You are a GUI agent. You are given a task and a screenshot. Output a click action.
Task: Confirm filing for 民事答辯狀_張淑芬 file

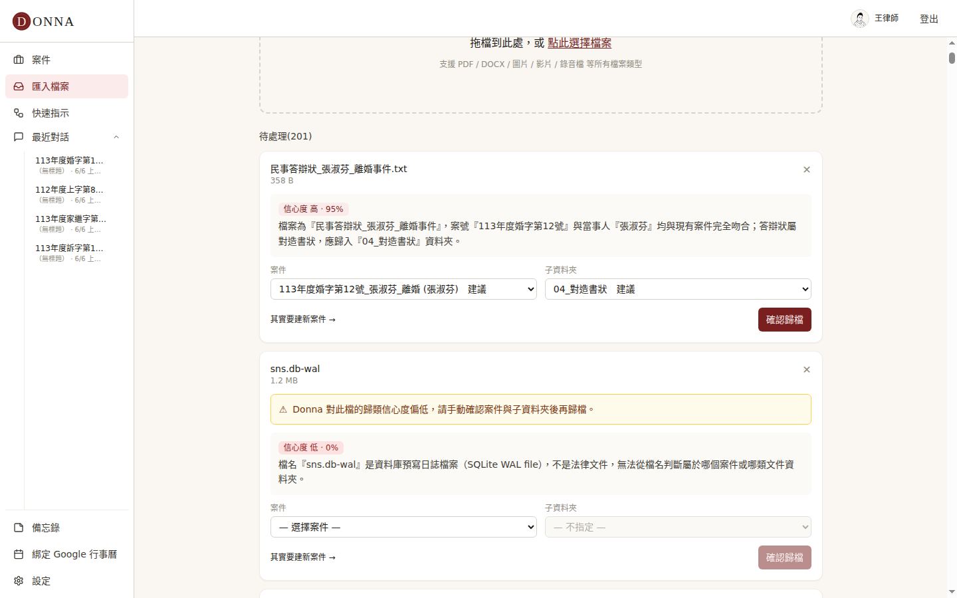(x=784, y=320)
